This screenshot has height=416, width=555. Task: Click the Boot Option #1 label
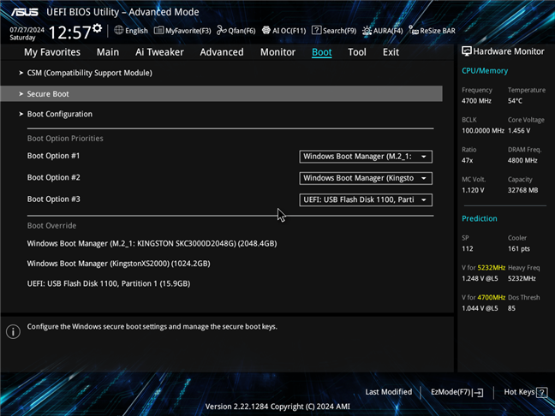(x=53, y=156)
